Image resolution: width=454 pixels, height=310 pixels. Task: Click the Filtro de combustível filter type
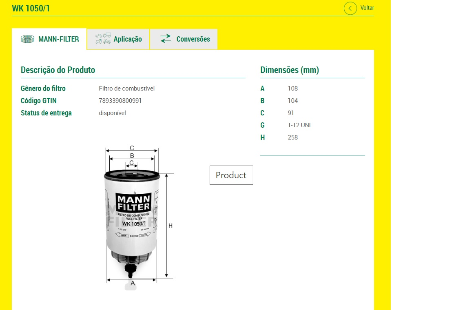(127, 89)
